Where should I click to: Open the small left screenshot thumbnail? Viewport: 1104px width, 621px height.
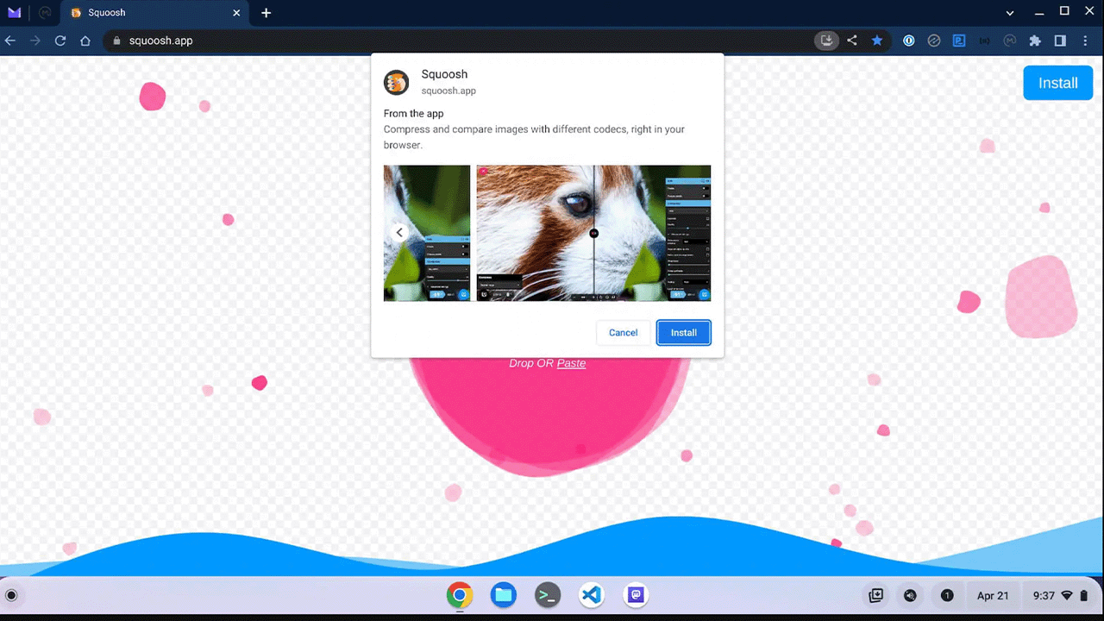pos(427,233)
